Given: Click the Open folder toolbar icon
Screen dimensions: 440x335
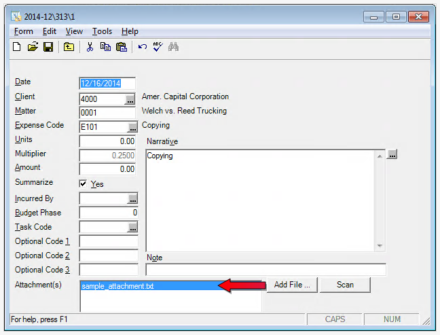Looking at the screenshot, I should [x=33, y=47].
